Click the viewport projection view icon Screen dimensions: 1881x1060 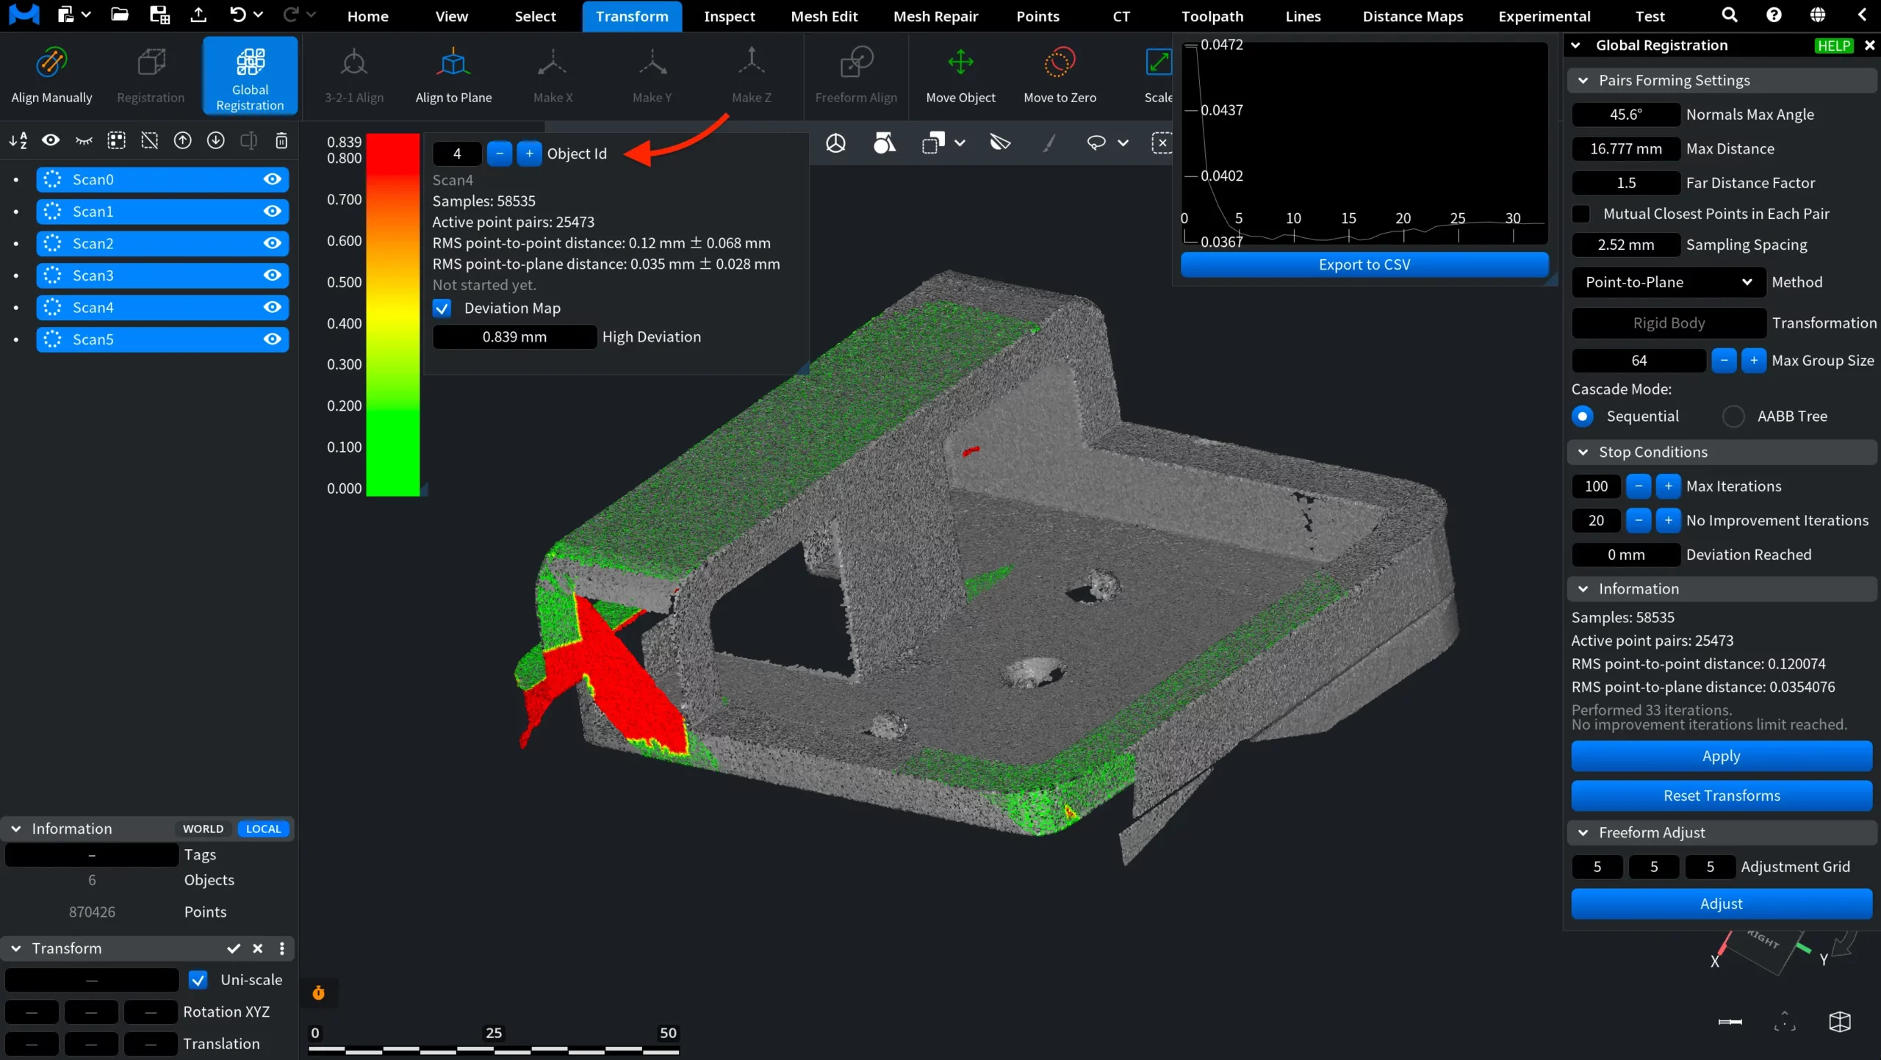835,143
